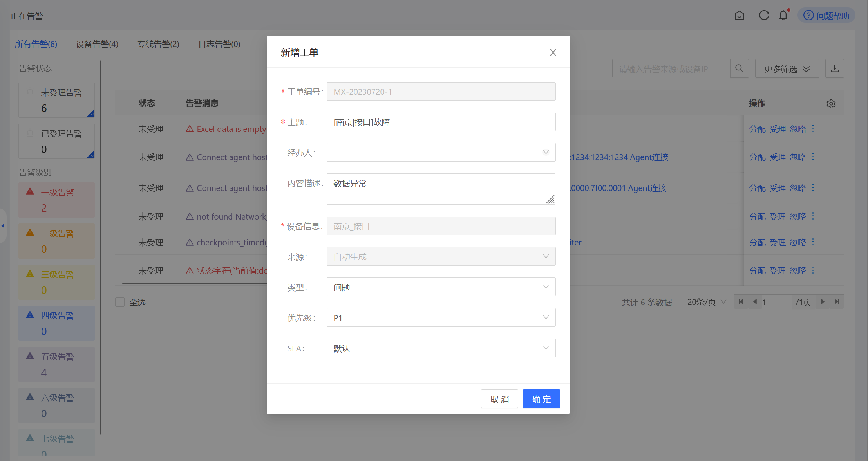Click the page number input box
Image resolution: width=868 pixels, height=461 pixels.
coord(776,302)
